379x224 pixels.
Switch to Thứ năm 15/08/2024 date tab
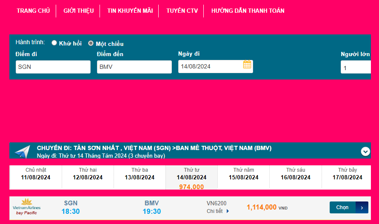tap(244, 174)
